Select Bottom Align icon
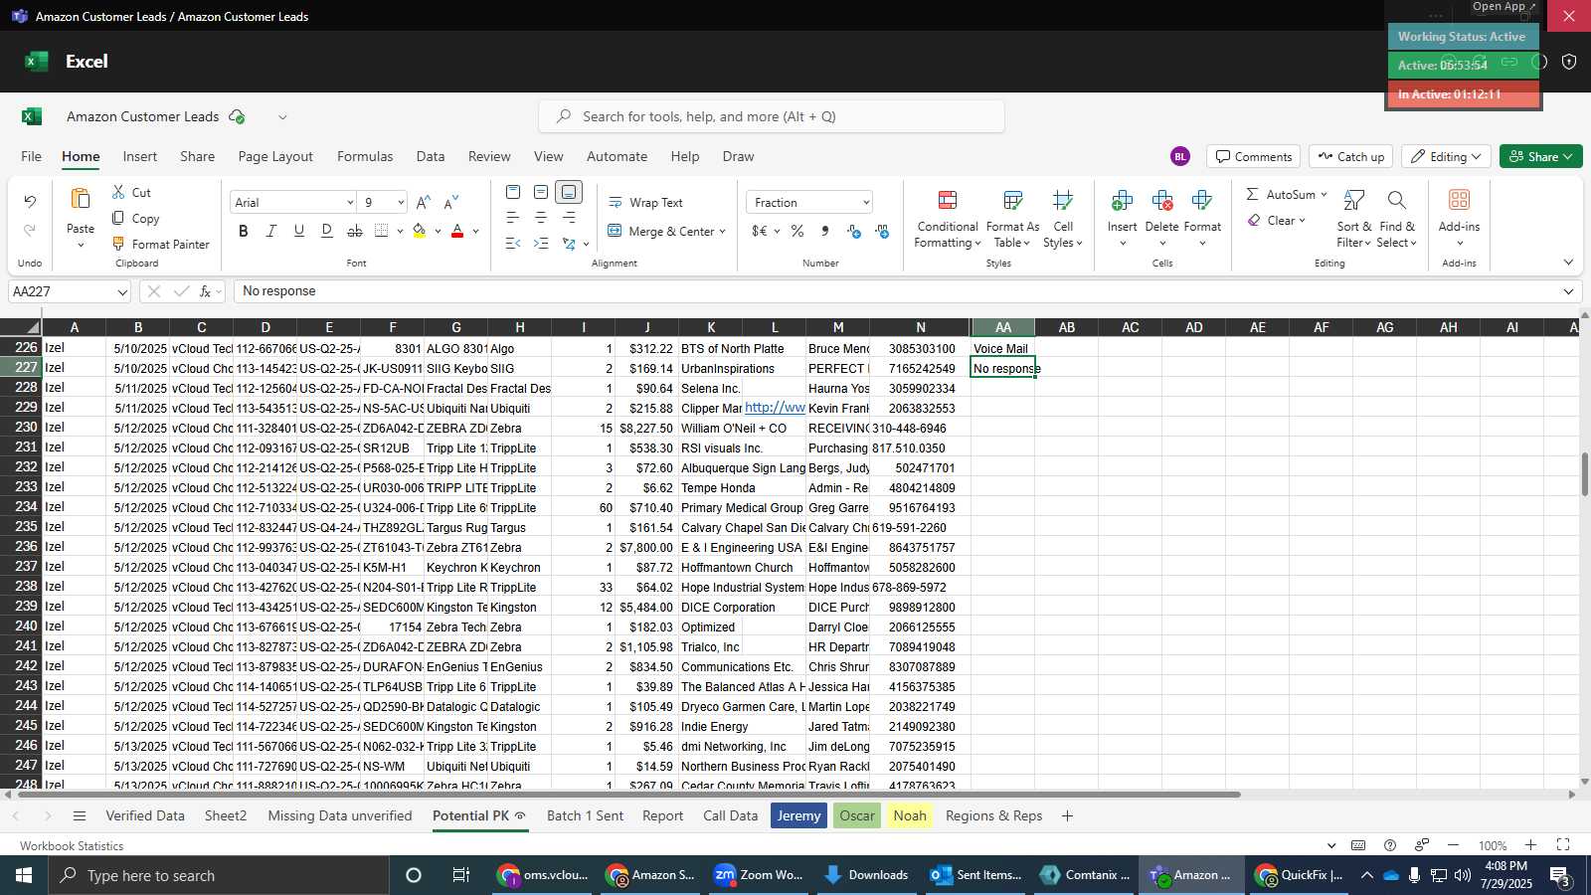 (569, 192)
